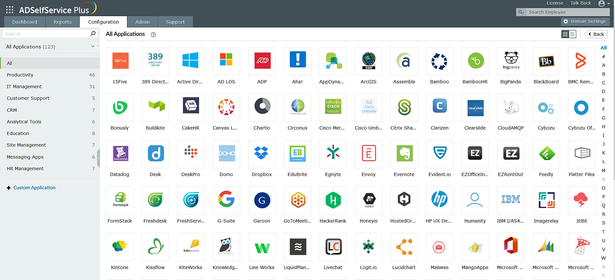
Task: Open the Talk Back link
Action: (x=580, y=3)
